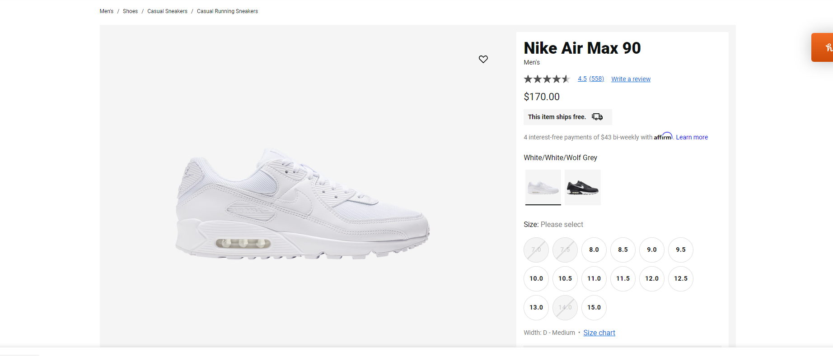Select the black colorway swatch
Screen dimensions: 833x356
pyautogui.click(x=583, y=187)
